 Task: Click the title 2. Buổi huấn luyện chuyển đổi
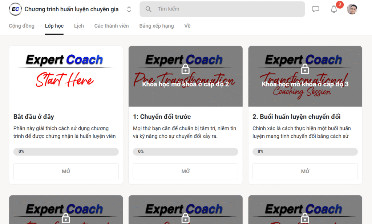pyautogui.click(x=296, y=117)
